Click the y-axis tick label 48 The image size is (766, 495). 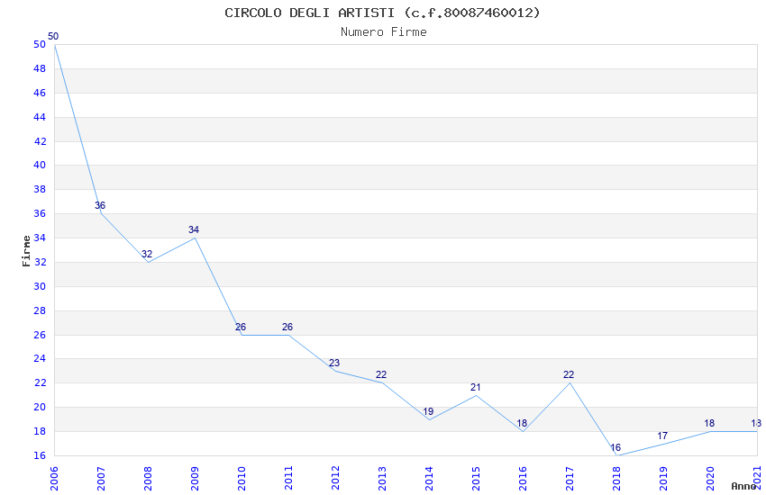click(x=40, y=68)
